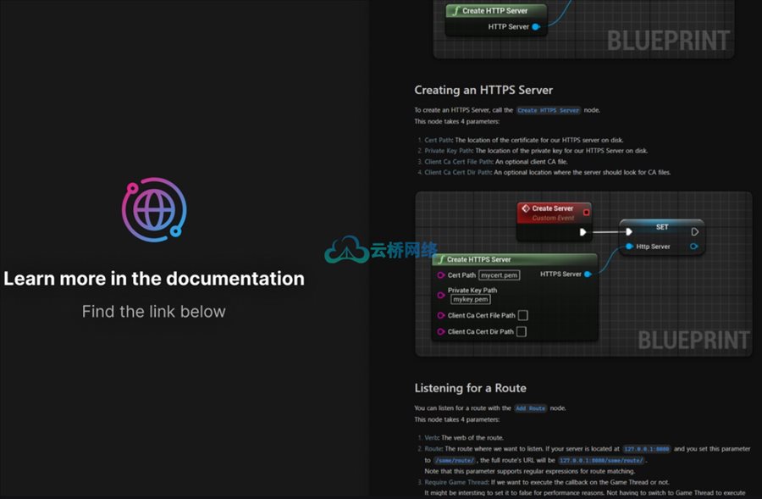Edit the mykey.pem Private Key Path field
Screen dimensions: 762x499
pyautogui.click(x=471, y=300)
